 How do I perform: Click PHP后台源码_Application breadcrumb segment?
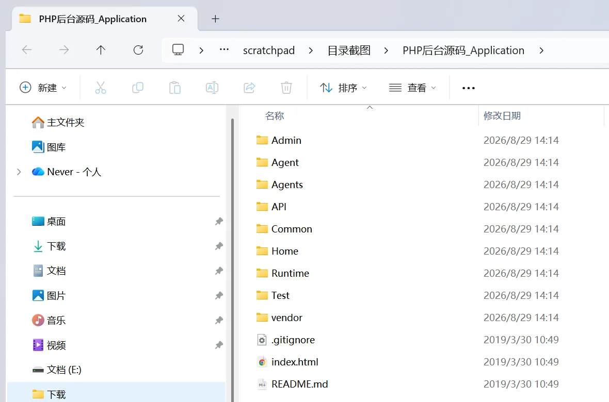[x=463, y=50]
